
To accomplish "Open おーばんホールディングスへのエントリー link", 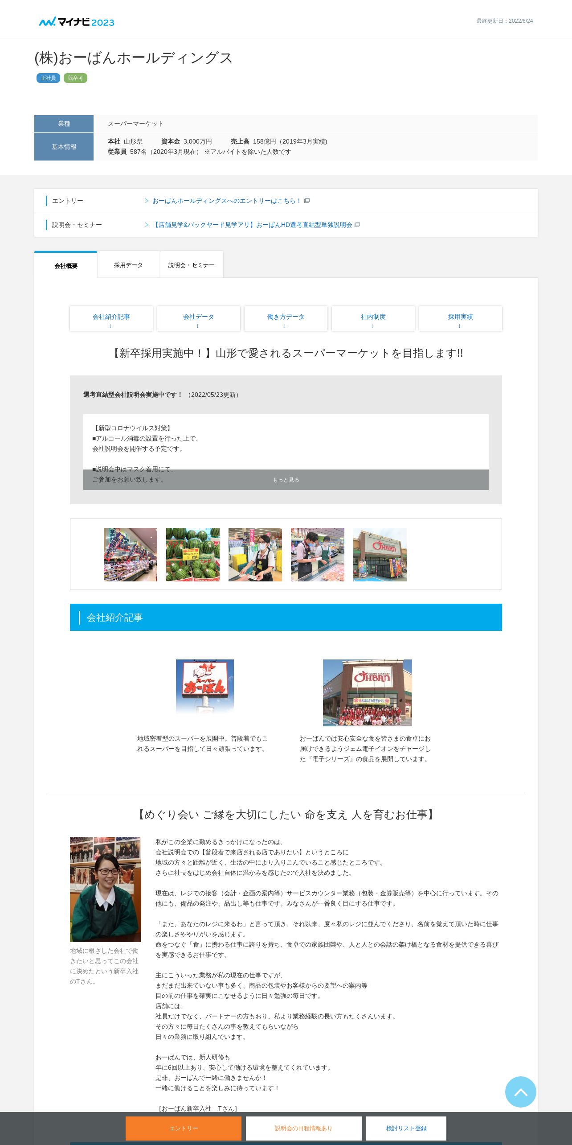I will [227, 201].
